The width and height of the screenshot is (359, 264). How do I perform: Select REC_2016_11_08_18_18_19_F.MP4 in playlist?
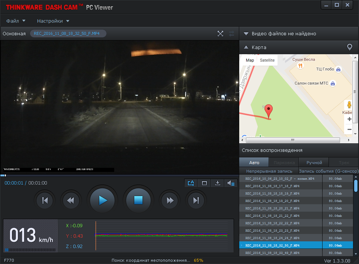coord(296,193)
